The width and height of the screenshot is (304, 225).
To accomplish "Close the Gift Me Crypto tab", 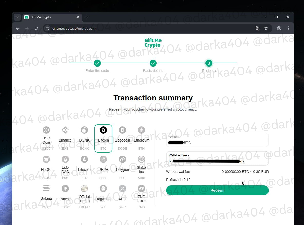I will click(x=78, y=17).
